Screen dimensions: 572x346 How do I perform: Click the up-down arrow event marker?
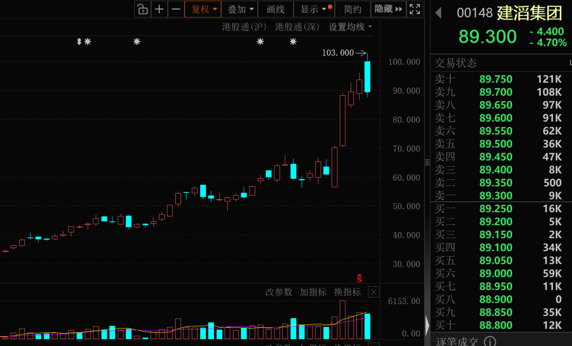[x=79, y=41]
